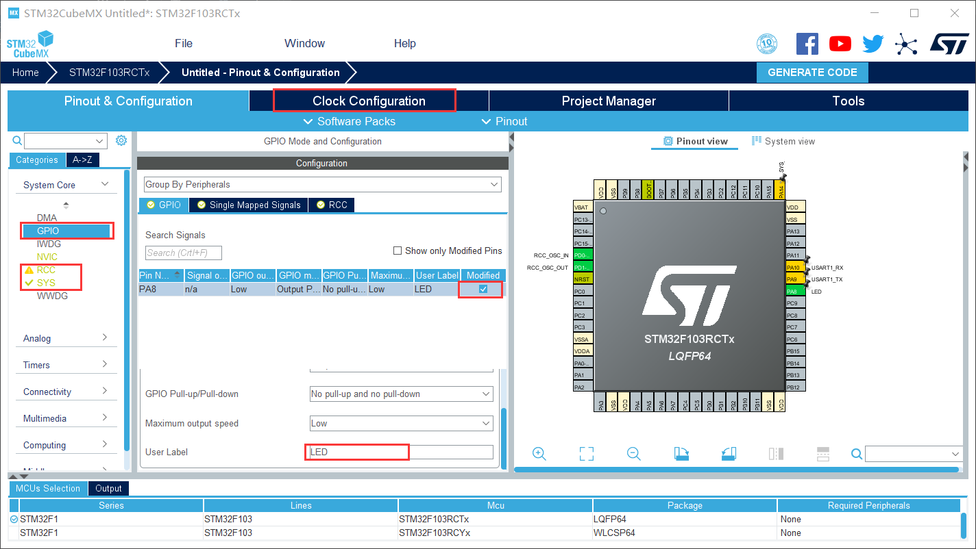The height and width of the screenshot is (549, 976).
Task: Rotate the chip counter-clockwise
Action: 729,454
